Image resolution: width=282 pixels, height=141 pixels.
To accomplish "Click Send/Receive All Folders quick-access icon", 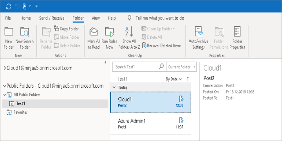I will 9,6.
